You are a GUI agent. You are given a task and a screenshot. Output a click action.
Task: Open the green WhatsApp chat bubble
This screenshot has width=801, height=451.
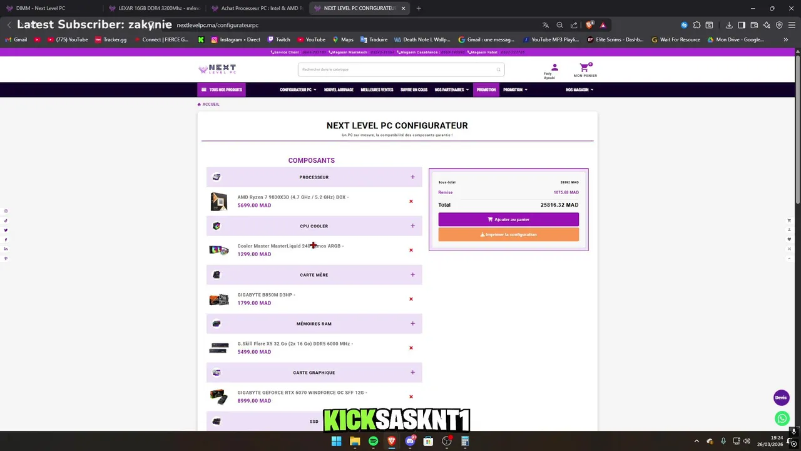click(782, 418)
